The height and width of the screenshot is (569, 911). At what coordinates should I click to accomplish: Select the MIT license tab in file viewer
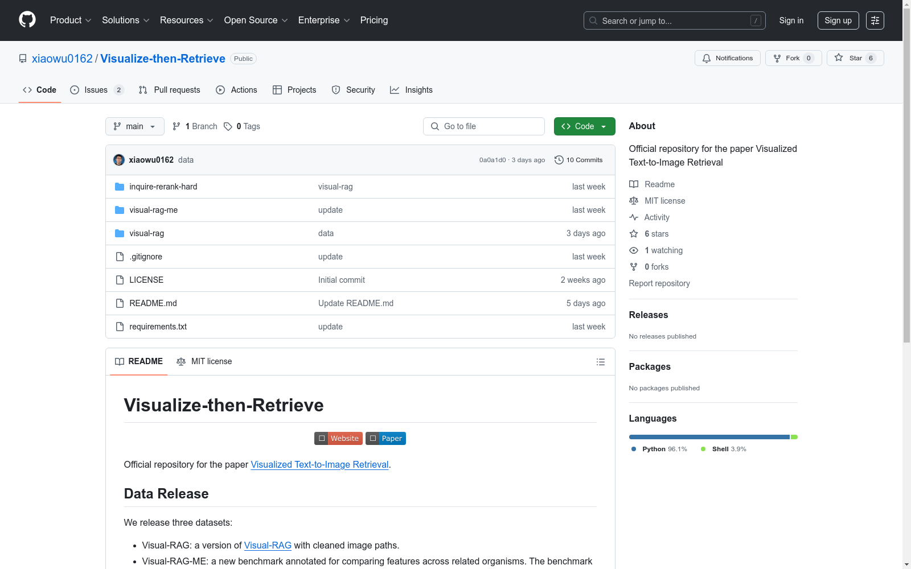click(204, 361)
